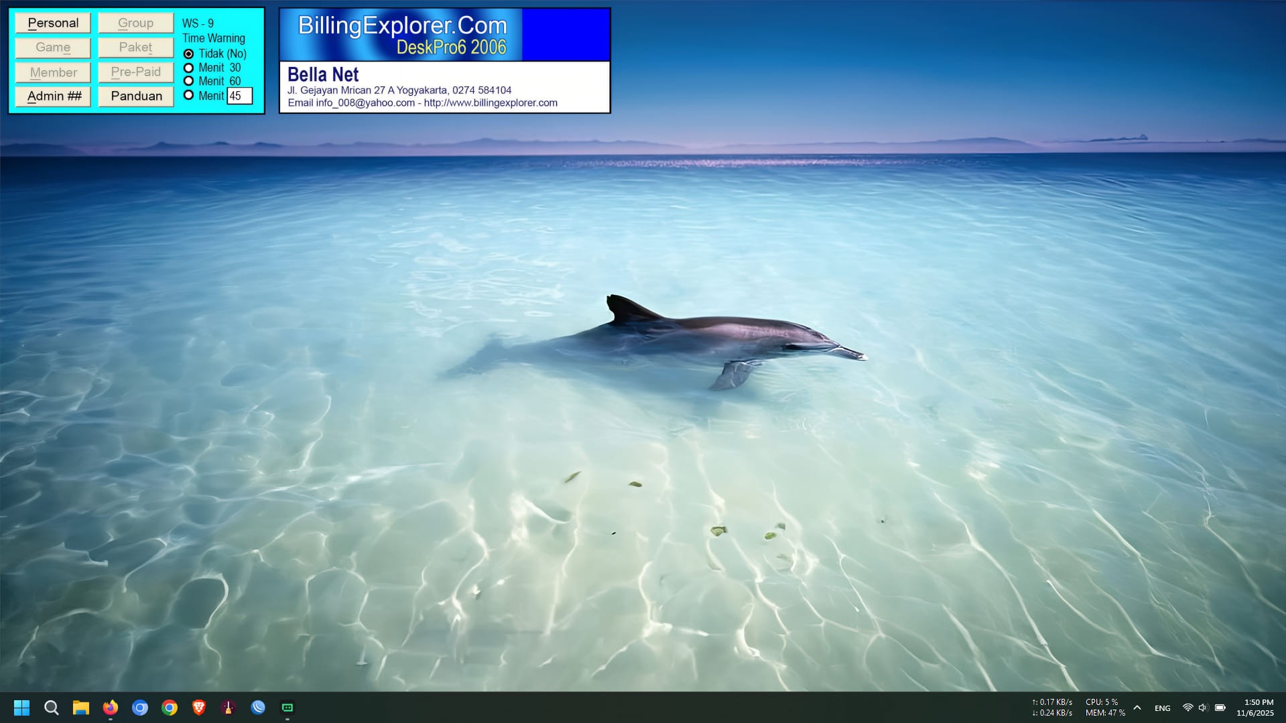Open the Panduan guide button

click(x=136, y=96)
